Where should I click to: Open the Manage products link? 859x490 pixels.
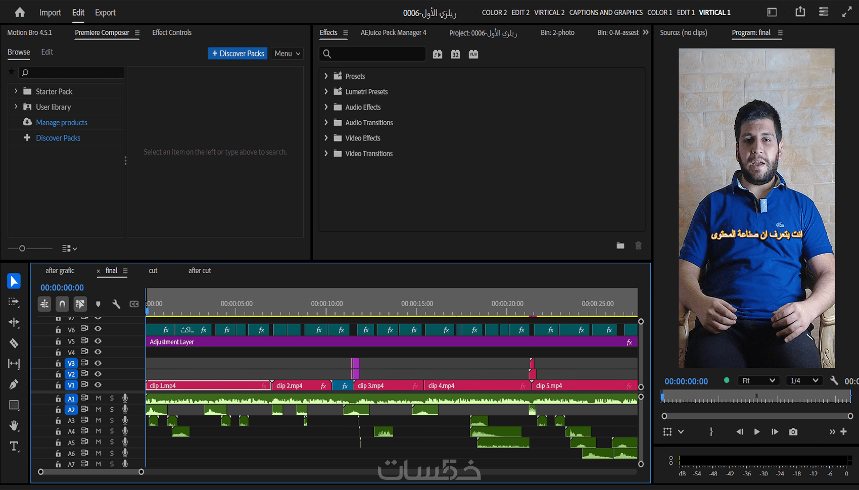(x=62, y=123)
